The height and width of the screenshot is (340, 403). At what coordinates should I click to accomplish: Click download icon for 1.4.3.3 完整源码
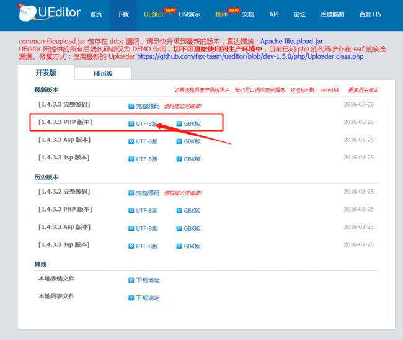(131, 106)
